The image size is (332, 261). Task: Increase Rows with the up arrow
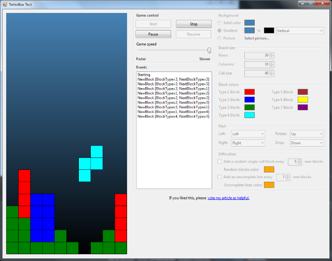pyautogui.click(x=271, y=54)
